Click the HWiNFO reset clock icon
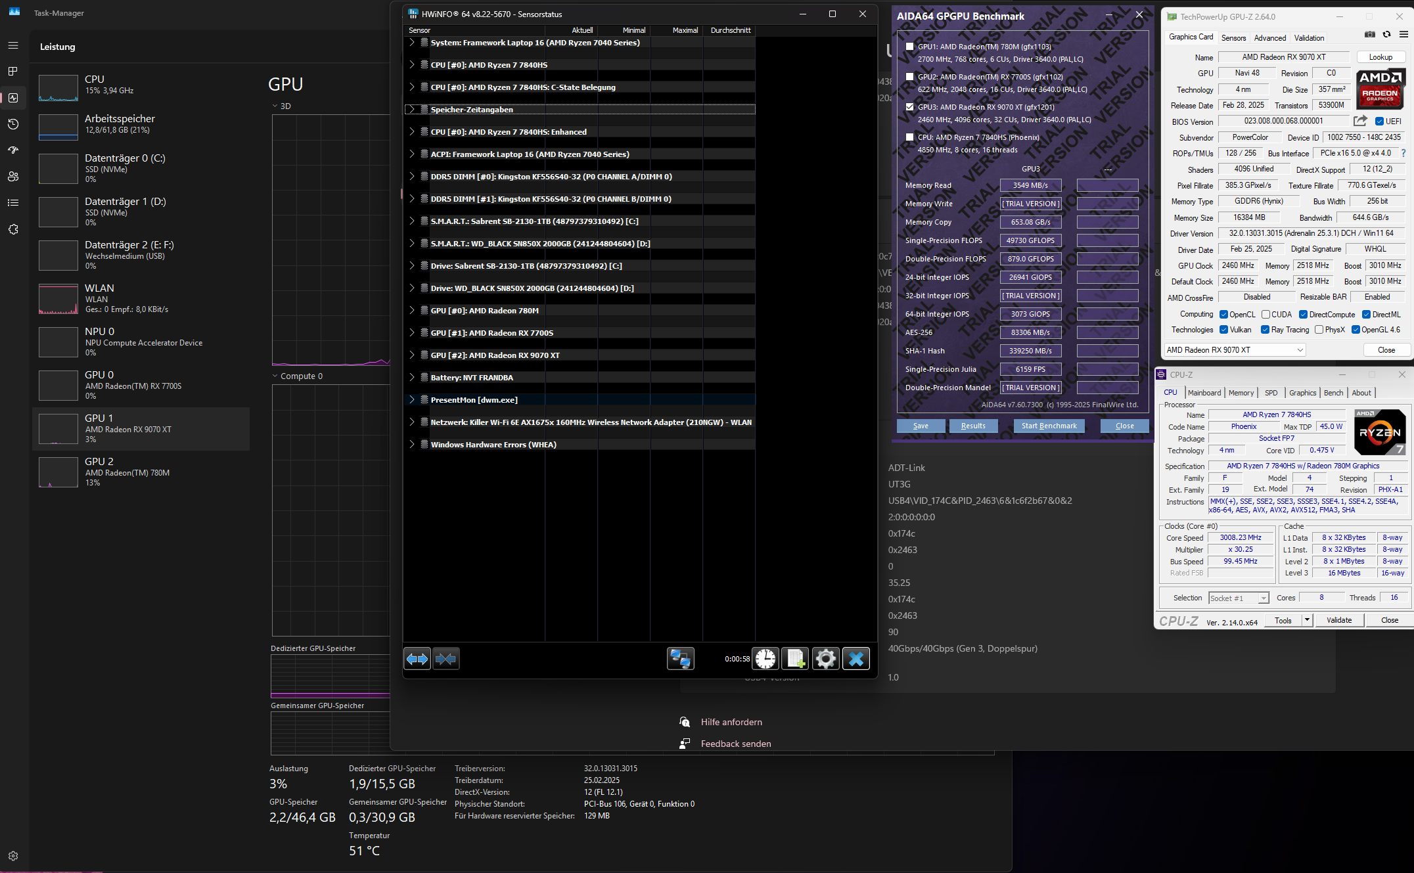1414x873 pixels. click(x=765, y=658)
